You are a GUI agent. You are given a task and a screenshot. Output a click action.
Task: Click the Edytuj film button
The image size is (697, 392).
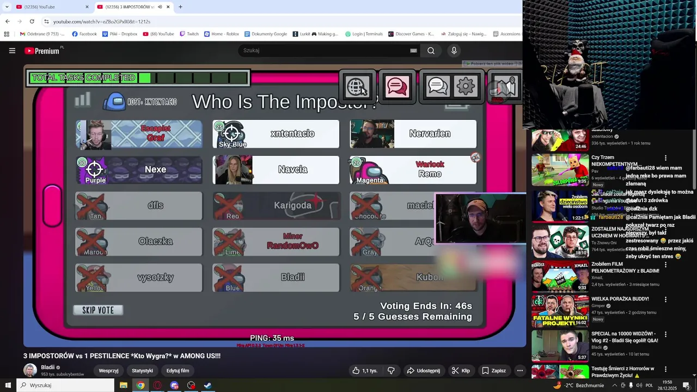(178, 371)
